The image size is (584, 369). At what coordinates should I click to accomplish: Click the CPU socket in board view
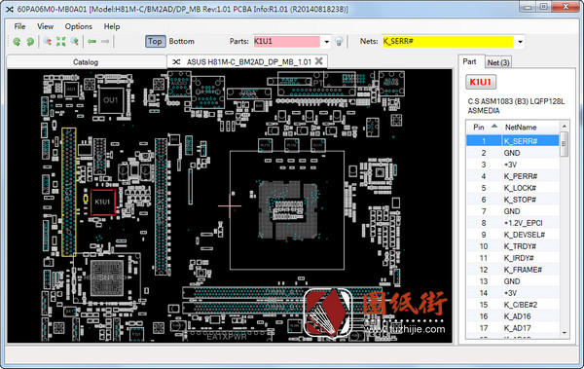pyautogui.click(x=287, y=210)
